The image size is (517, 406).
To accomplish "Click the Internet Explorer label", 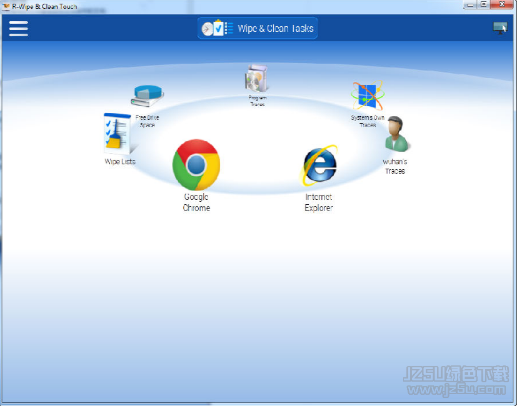I will click(x=318, y=202).
